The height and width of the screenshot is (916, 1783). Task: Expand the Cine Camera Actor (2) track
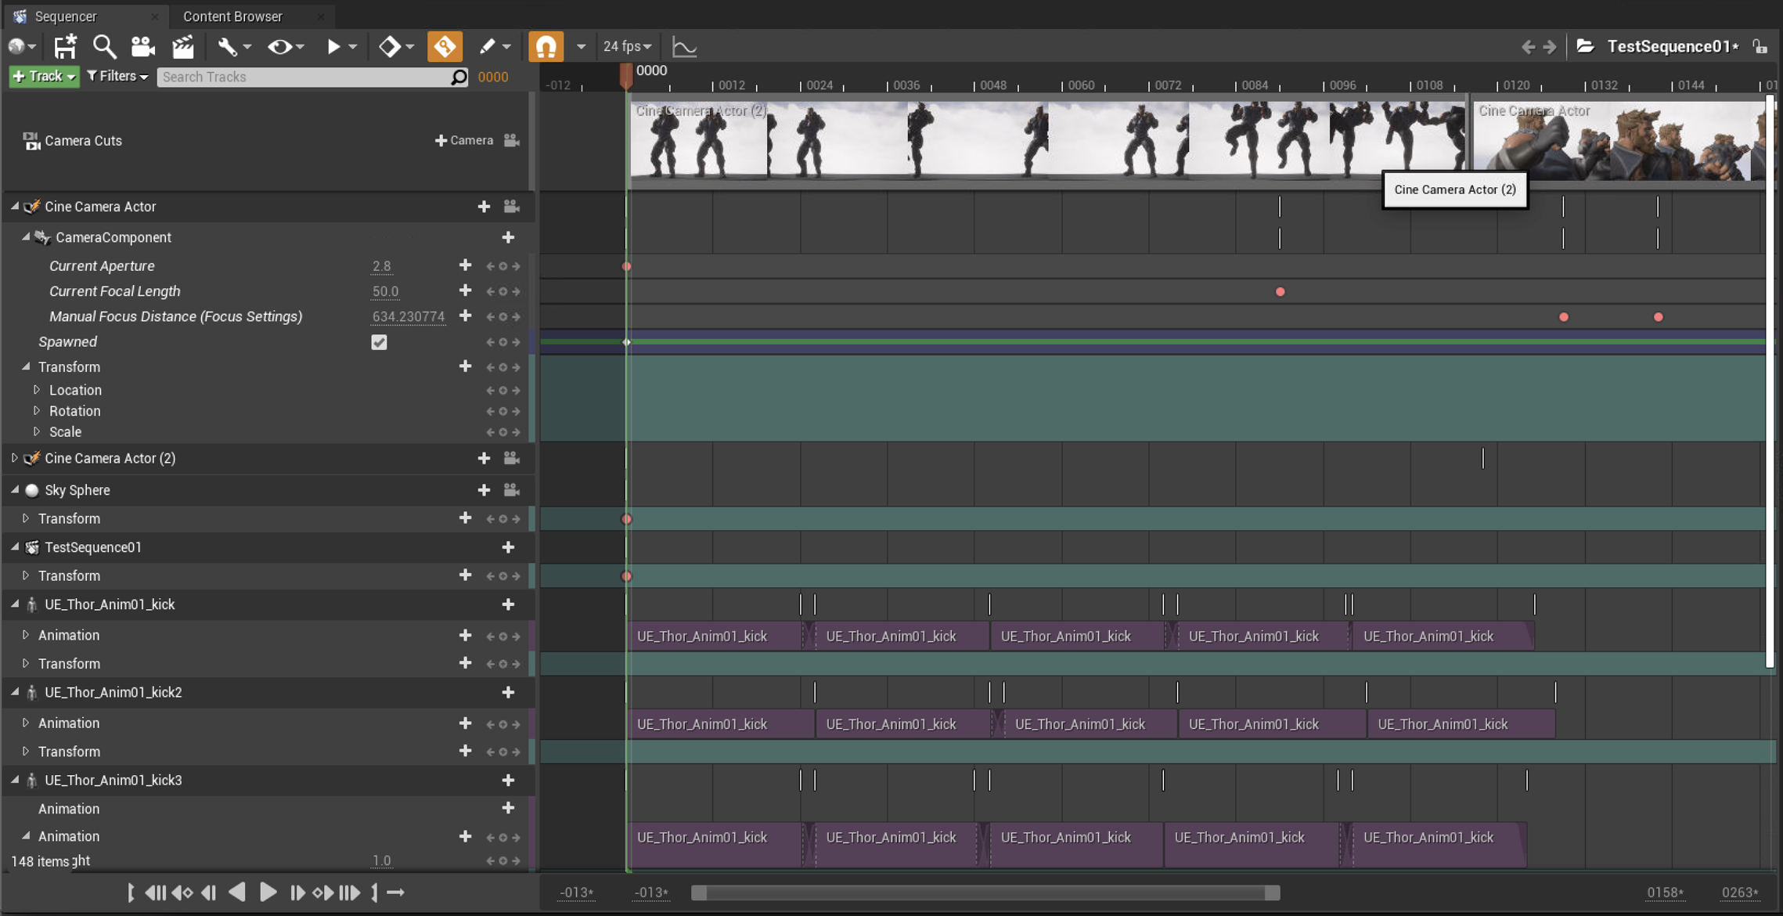click(x=15, y=458)
